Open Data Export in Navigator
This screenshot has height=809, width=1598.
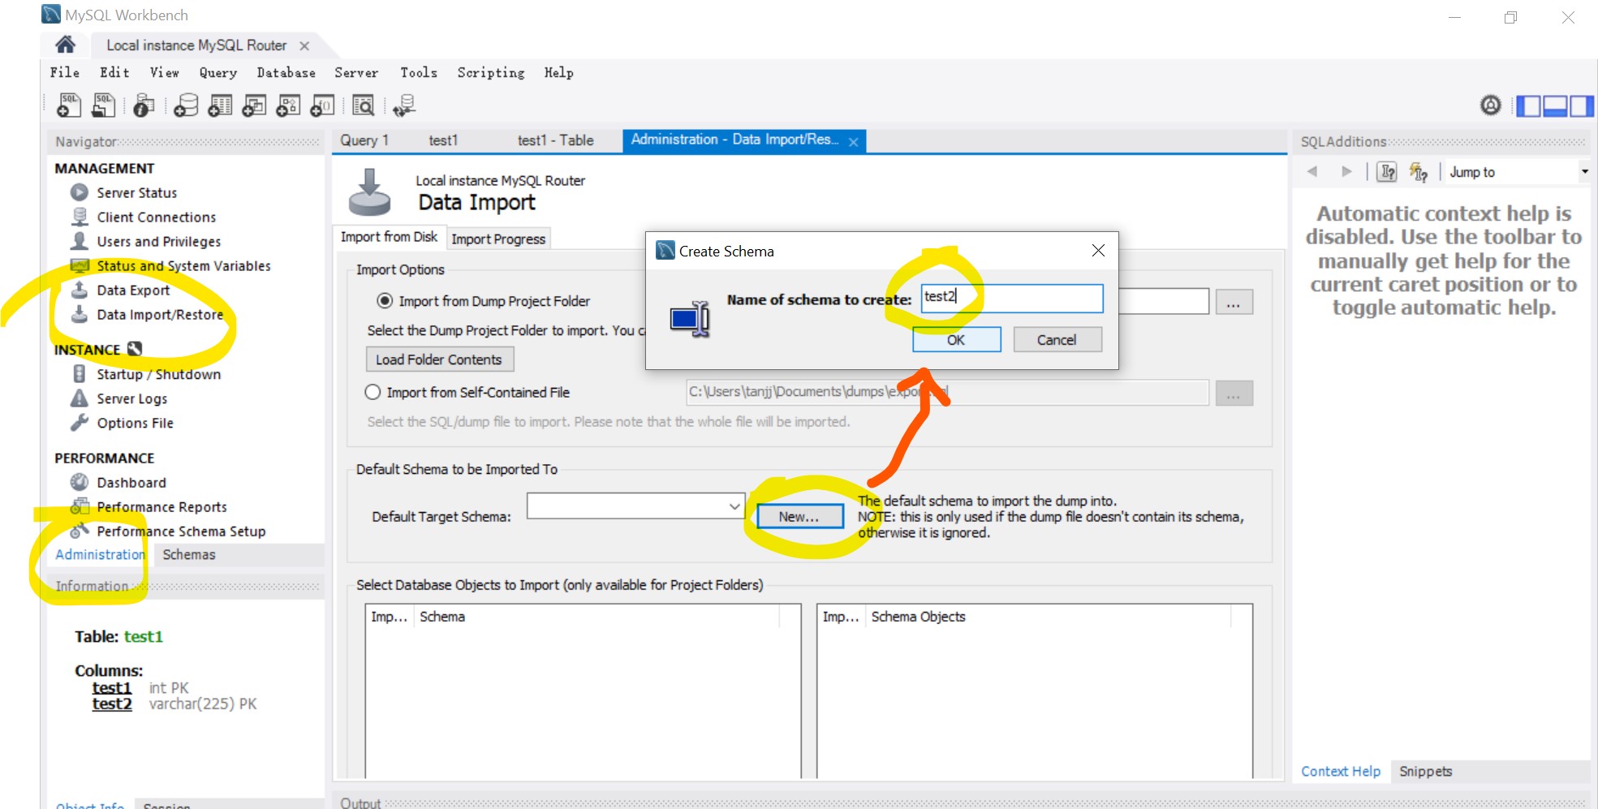133,290
